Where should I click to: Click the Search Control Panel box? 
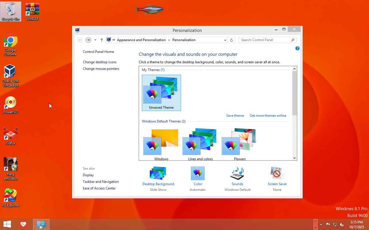click(x=268, y=40)
